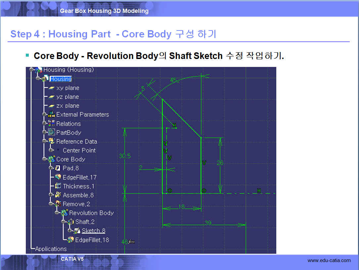The width and height of the screenshot is (359, 270).
Task: Expand the External Parameters node
Action: (45, 114)
